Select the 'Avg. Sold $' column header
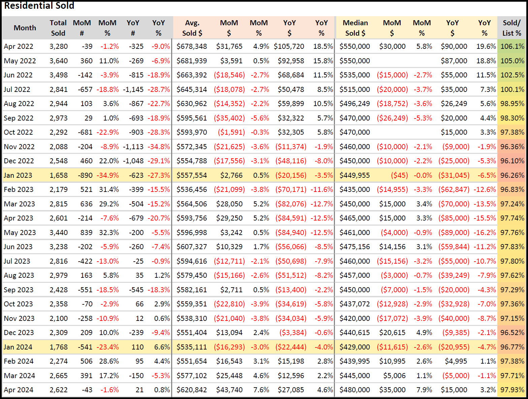This screenshot has height=399, width=528. 192,28
